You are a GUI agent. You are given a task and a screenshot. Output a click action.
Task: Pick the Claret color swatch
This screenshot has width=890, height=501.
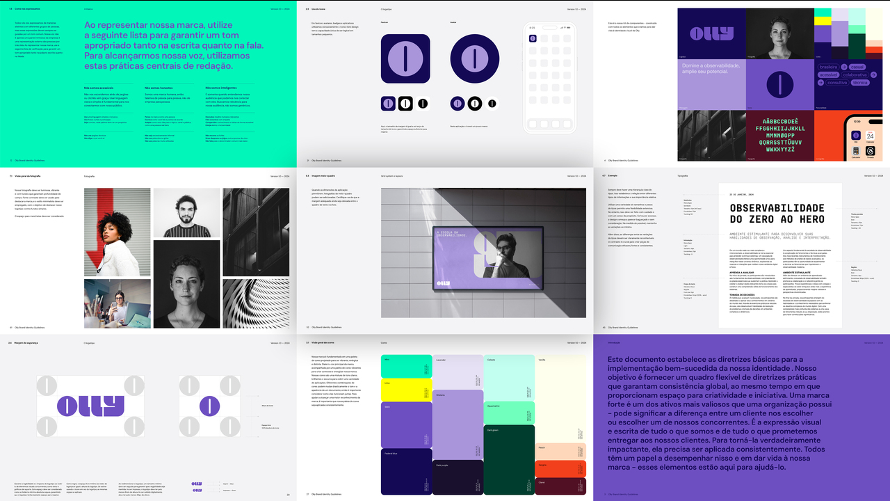[561, 486]
